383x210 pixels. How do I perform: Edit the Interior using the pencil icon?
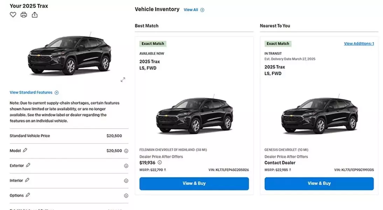click(x=27, y=180)
